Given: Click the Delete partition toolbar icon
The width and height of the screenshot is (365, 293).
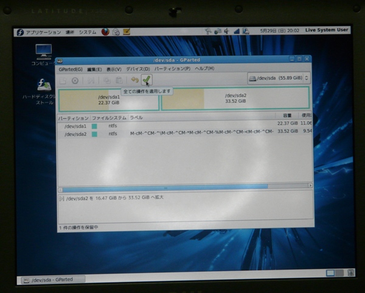Looking at the screenshot, I should (x=75, y=80).
